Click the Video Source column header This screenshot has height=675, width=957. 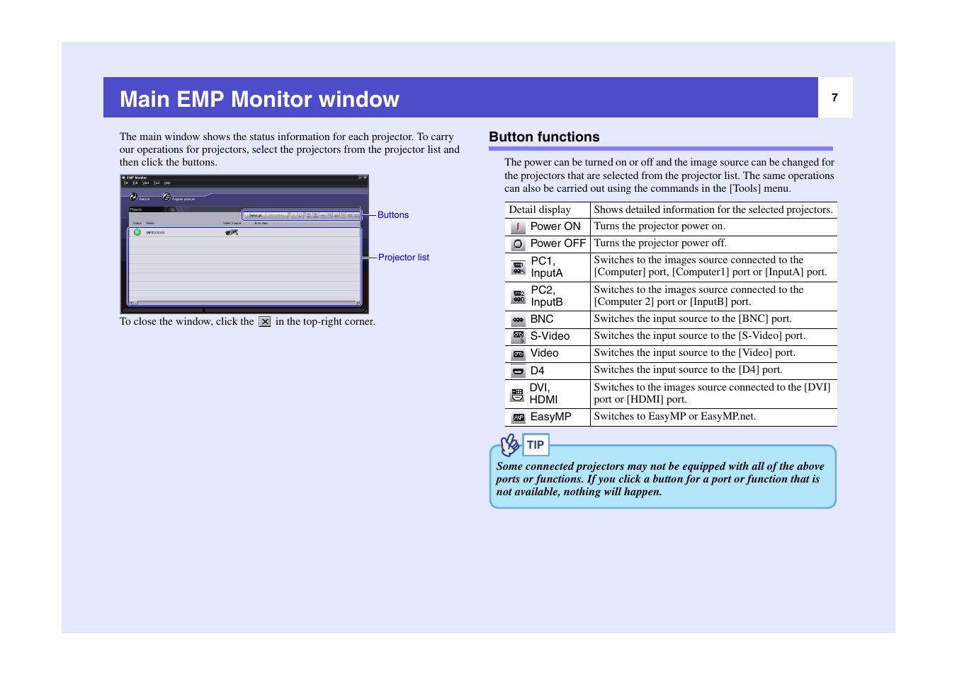[x=232, y=223]
